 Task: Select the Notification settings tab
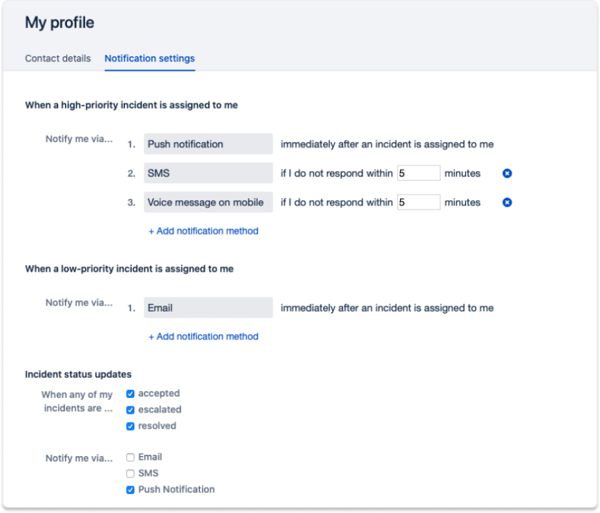[x=149, y=58]
